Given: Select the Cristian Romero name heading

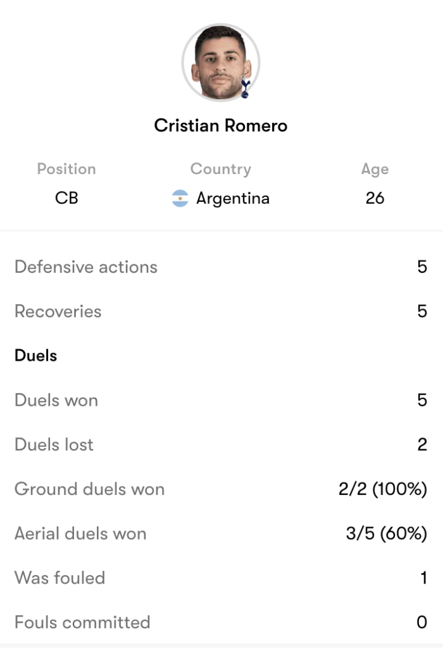Looking at the screenshot, I should coord(221,126).
